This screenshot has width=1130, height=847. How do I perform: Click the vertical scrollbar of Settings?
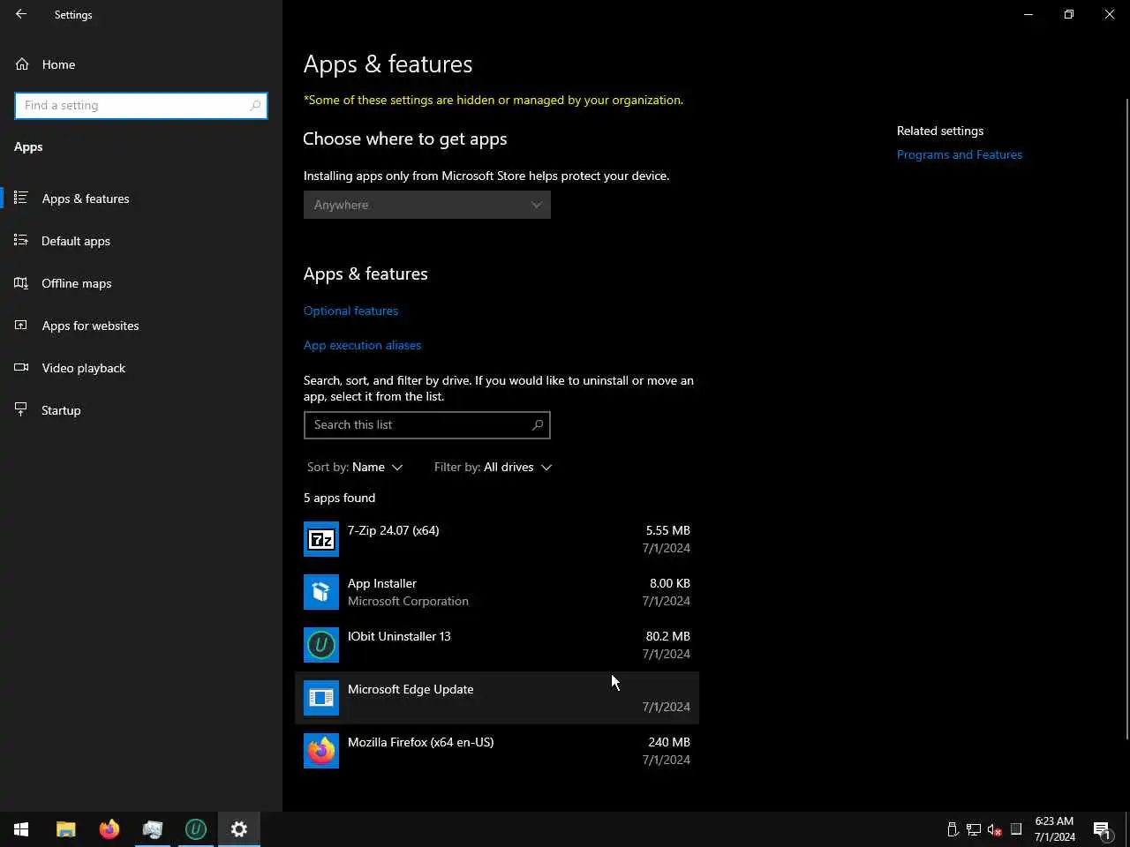tap(1126, 419)
